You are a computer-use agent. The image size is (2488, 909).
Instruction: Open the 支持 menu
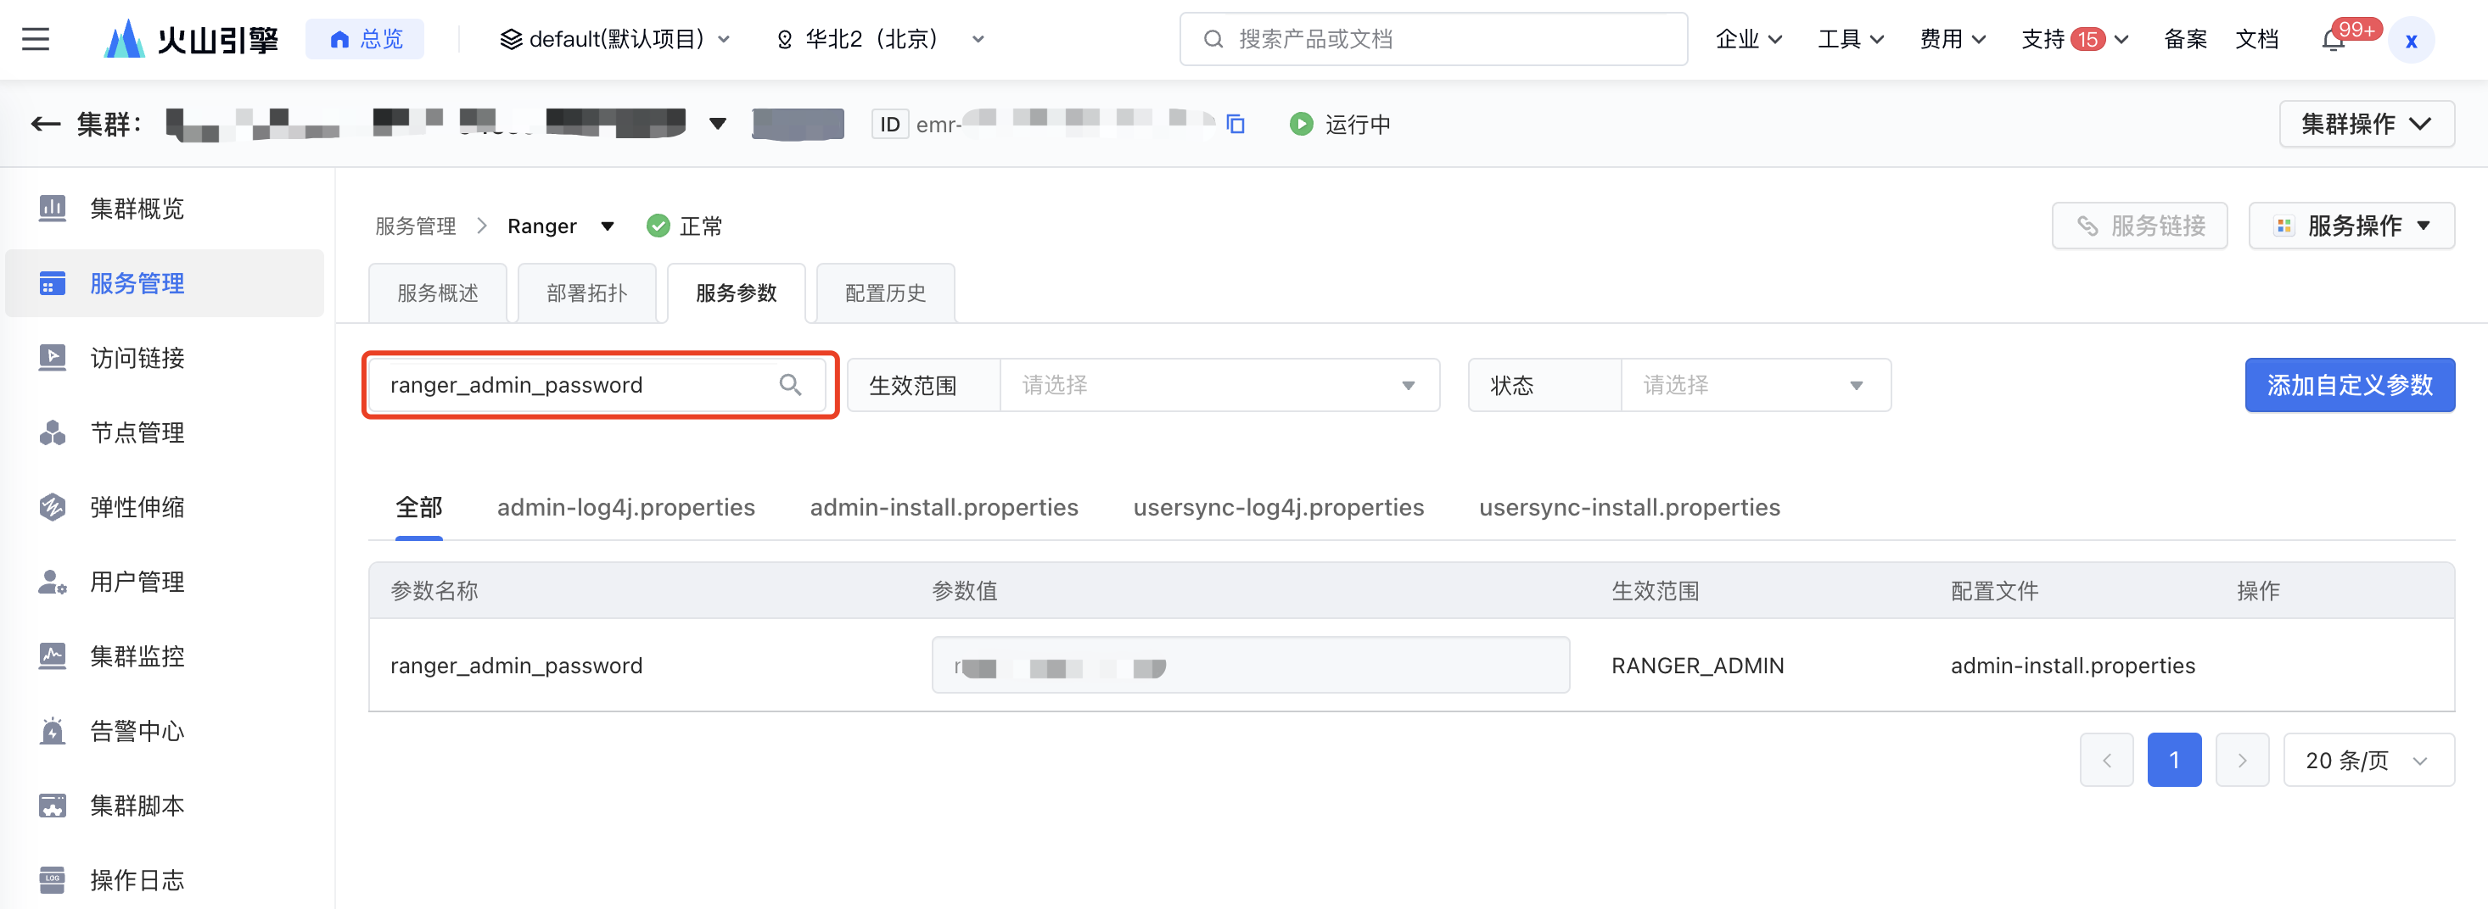2075,40
